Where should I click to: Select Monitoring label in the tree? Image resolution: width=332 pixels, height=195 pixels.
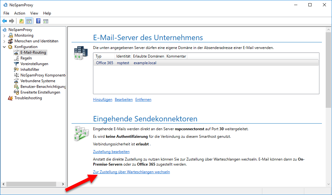[24, 35]
